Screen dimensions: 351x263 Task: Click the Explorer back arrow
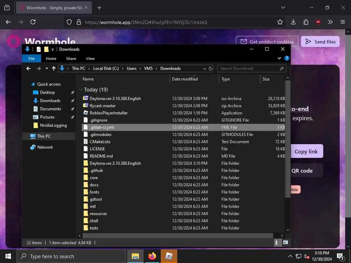[x=28, y=68]
